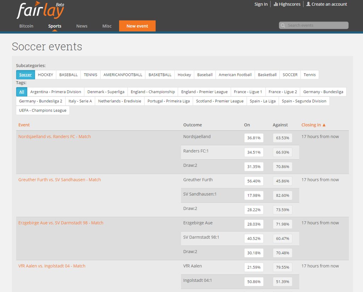Filter by France - Ligue 1 tag

coord(248,92)
